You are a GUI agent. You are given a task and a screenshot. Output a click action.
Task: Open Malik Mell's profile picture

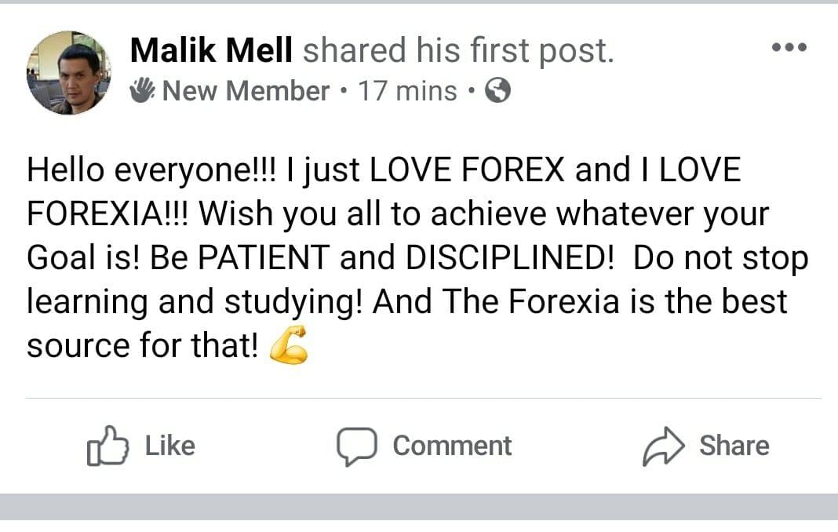(x=69, y=73)
